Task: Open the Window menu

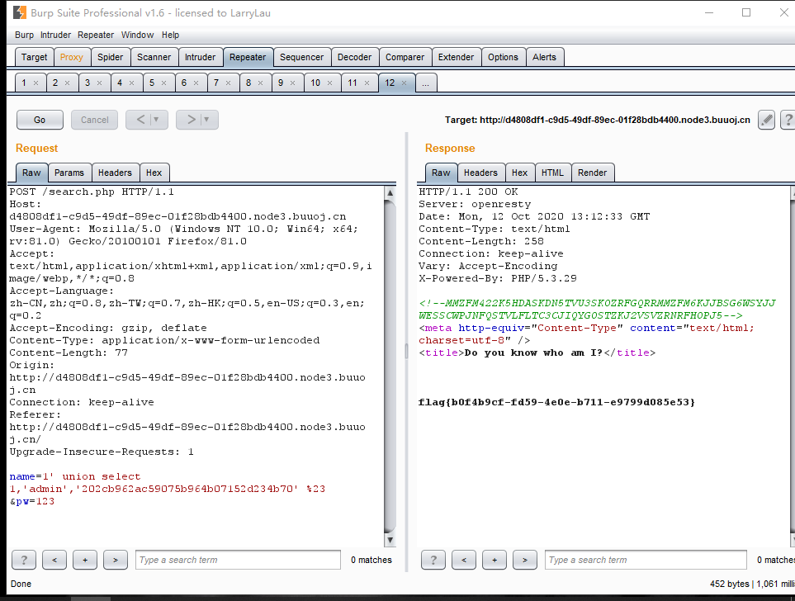Action: click(137, 35)
